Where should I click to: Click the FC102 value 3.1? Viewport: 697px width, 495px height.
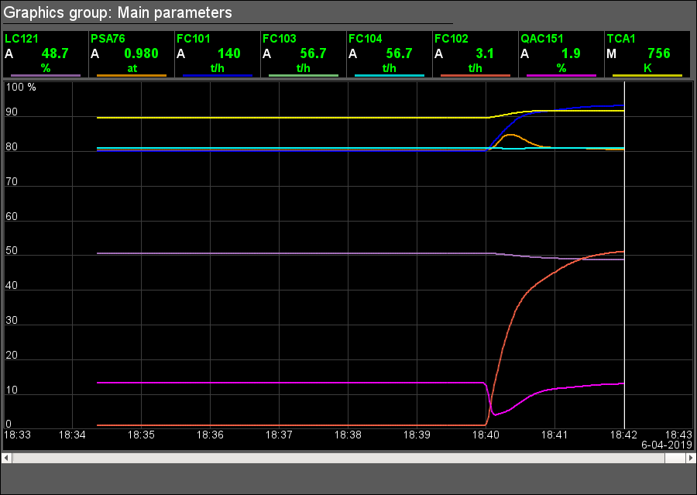[485, 53]
